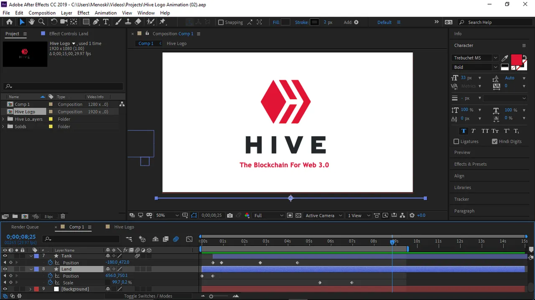
Task: Select the Zoom magnifier tool
Action: (x=41, y=22)
